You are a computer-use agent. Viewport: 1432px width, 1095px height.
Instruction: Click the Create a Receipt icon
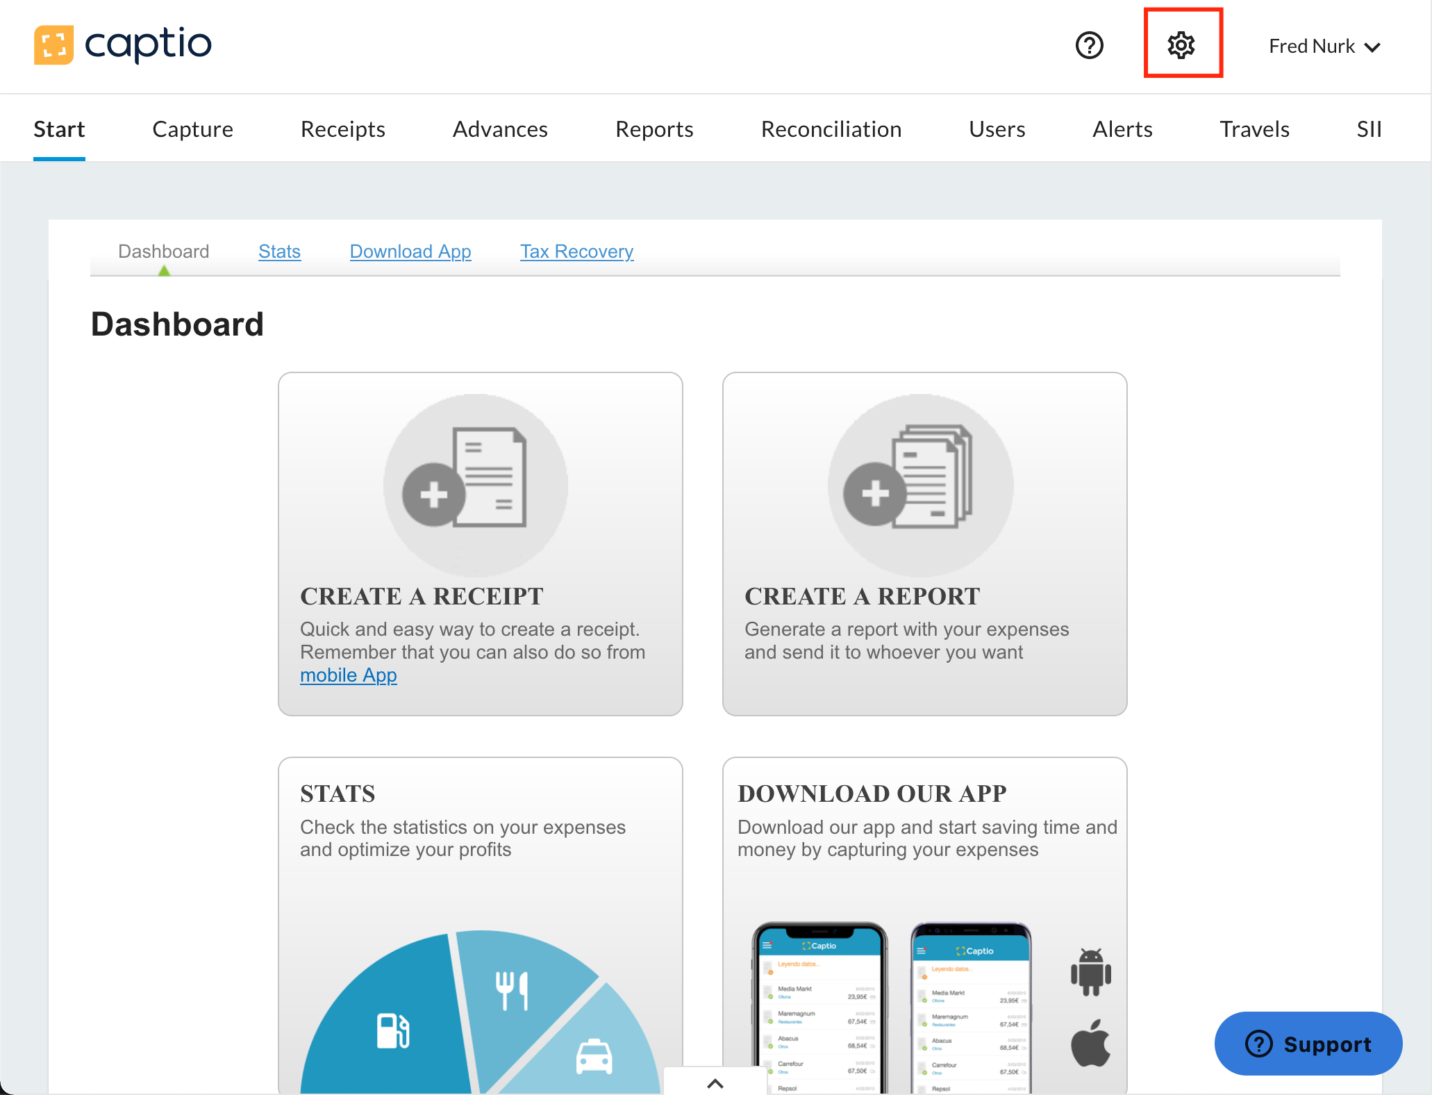[x=476, y=485]
